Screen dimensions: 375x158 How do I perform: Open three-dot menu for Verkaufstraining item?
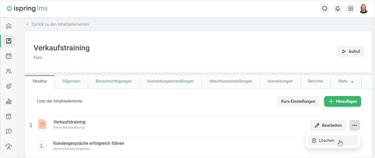click(x=355, y=125)
